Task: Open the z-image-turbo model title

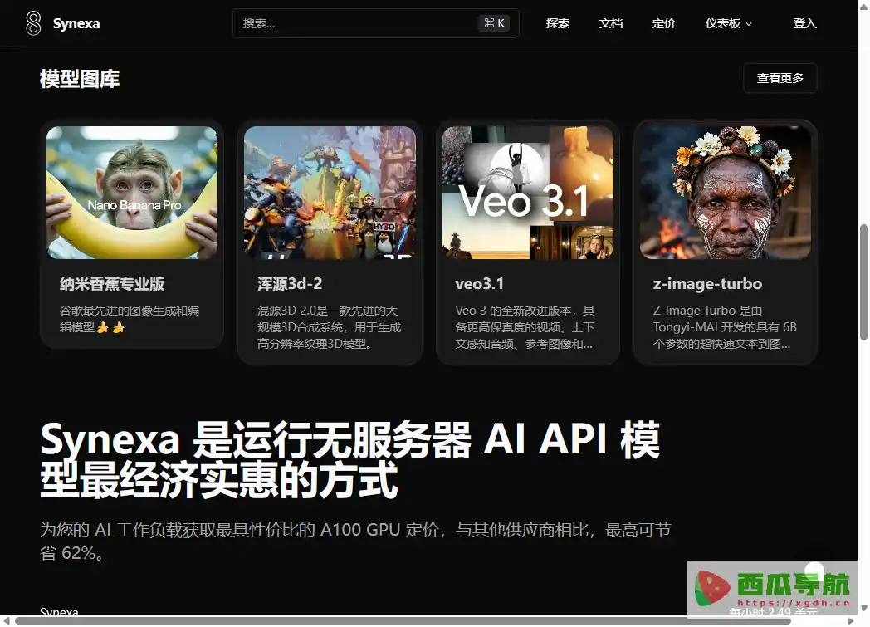Action: coord(707,283)
